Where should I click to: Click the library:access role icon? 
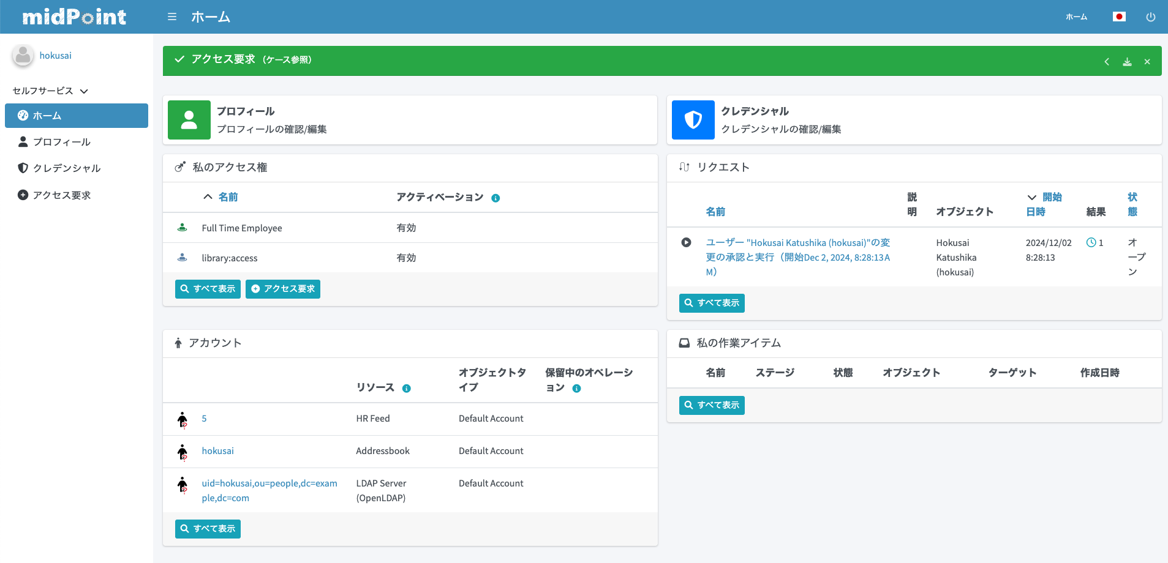[x=182, y=258]
